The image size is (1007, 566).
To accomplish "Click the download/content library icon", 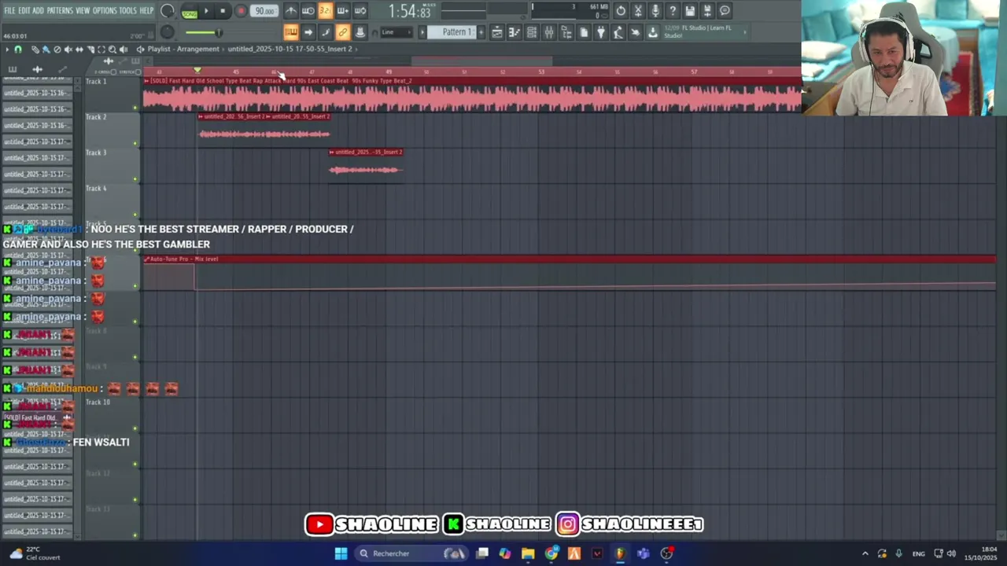I will click(653, 32).
